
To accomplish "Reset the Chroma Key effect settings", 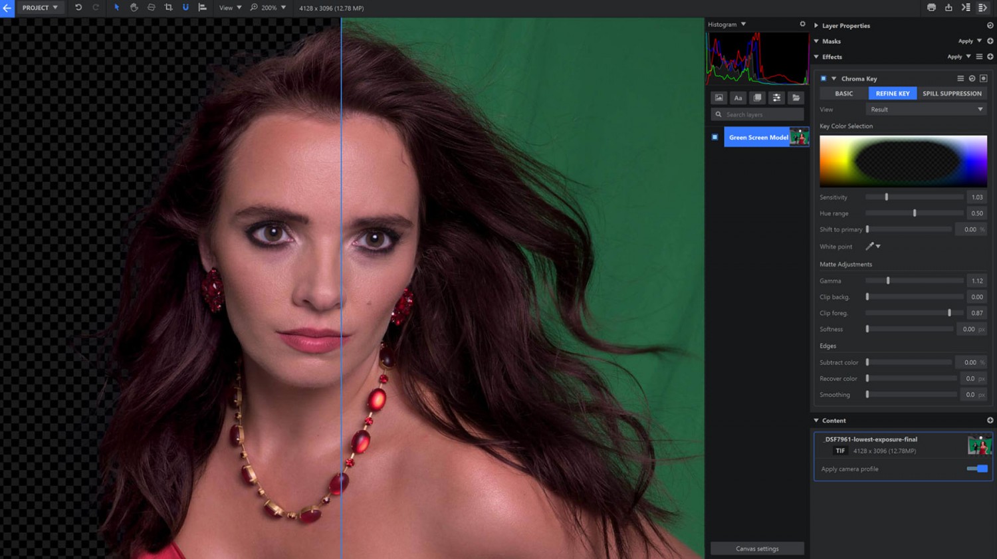I will [x=972, y=78].
